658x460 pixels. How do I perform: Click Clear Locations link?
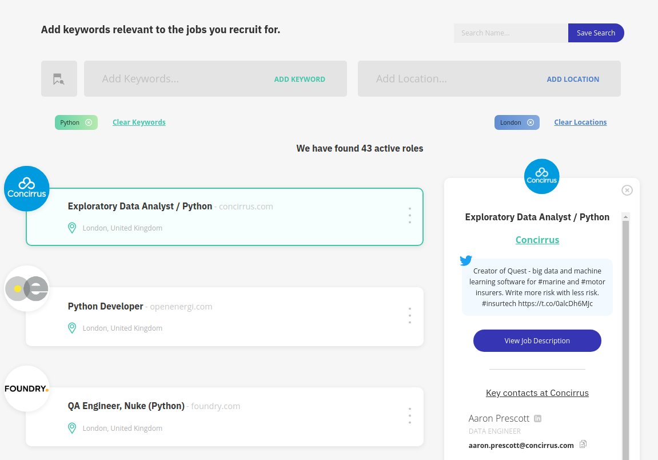[580, 122]
